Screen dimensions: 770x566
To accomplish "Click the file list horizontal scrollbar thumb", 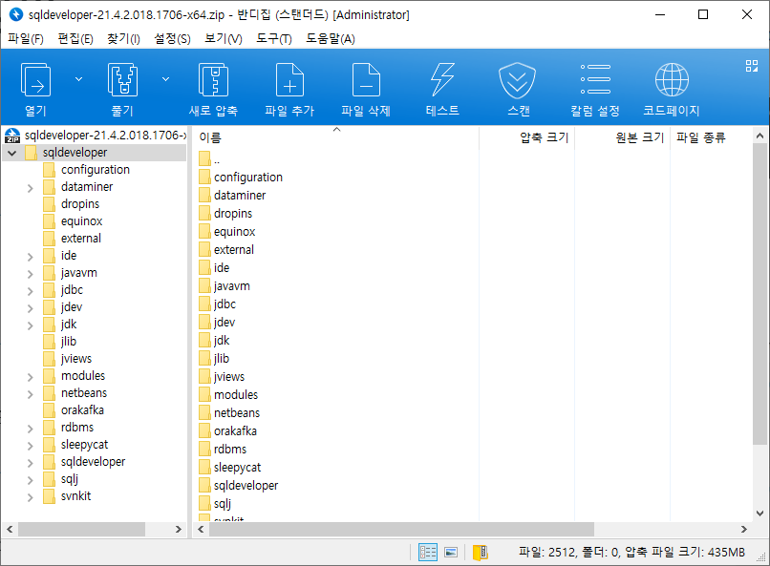I will 401,529.
